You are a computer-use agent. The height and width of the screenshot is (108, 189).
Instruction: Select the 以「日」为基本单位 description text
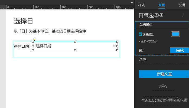point(50,31)
